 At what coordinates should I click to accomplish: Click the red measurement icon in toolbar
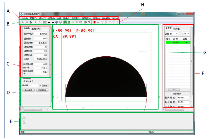pos(94,22)
